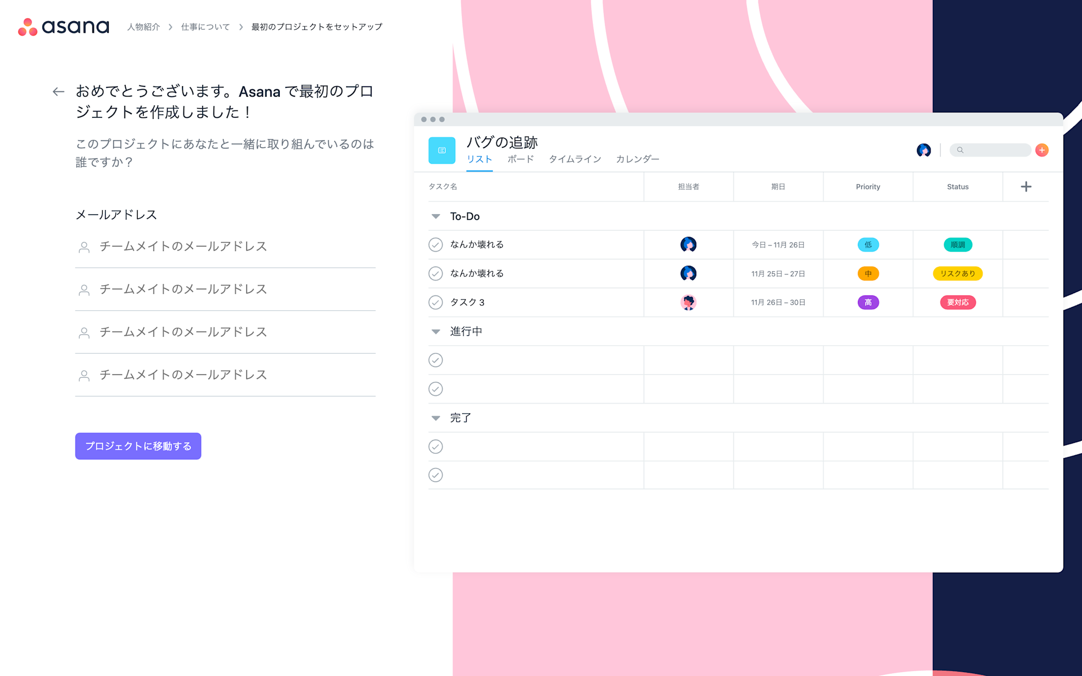Screen dimensions: 1082x676
Task: Click the due date 11月 26日 – 30日
Action: tap(778, 303)
